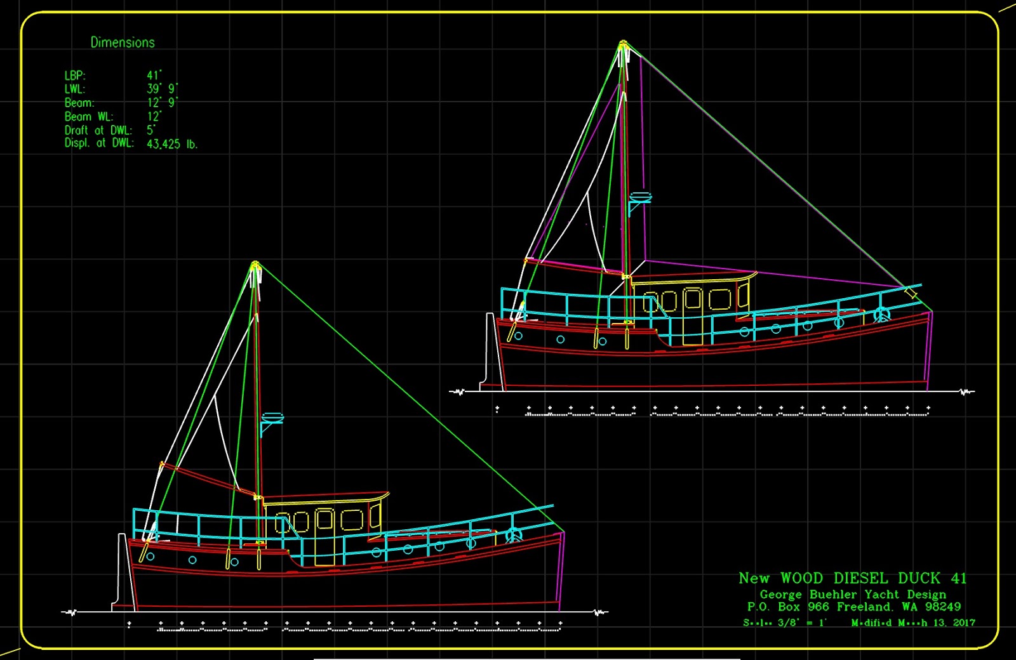This screenshot has height=660, width=1016.
Task: Select the Scale 3/8" = 1' note
Action: click(785, 623)
